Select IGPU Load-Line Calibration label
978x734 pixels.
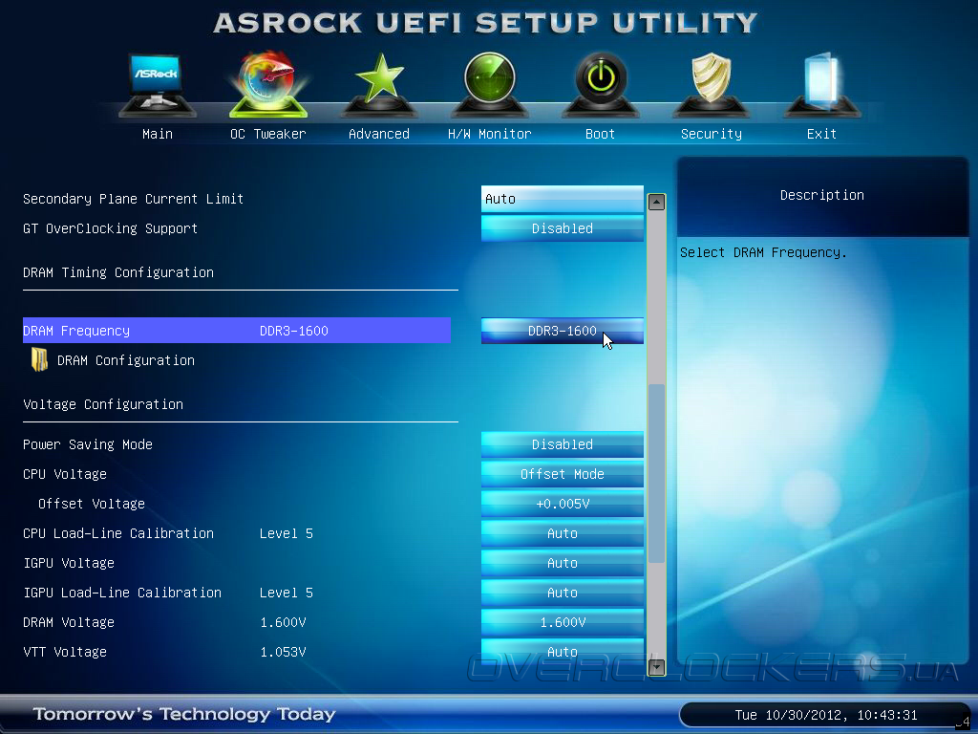click(121, 593)
